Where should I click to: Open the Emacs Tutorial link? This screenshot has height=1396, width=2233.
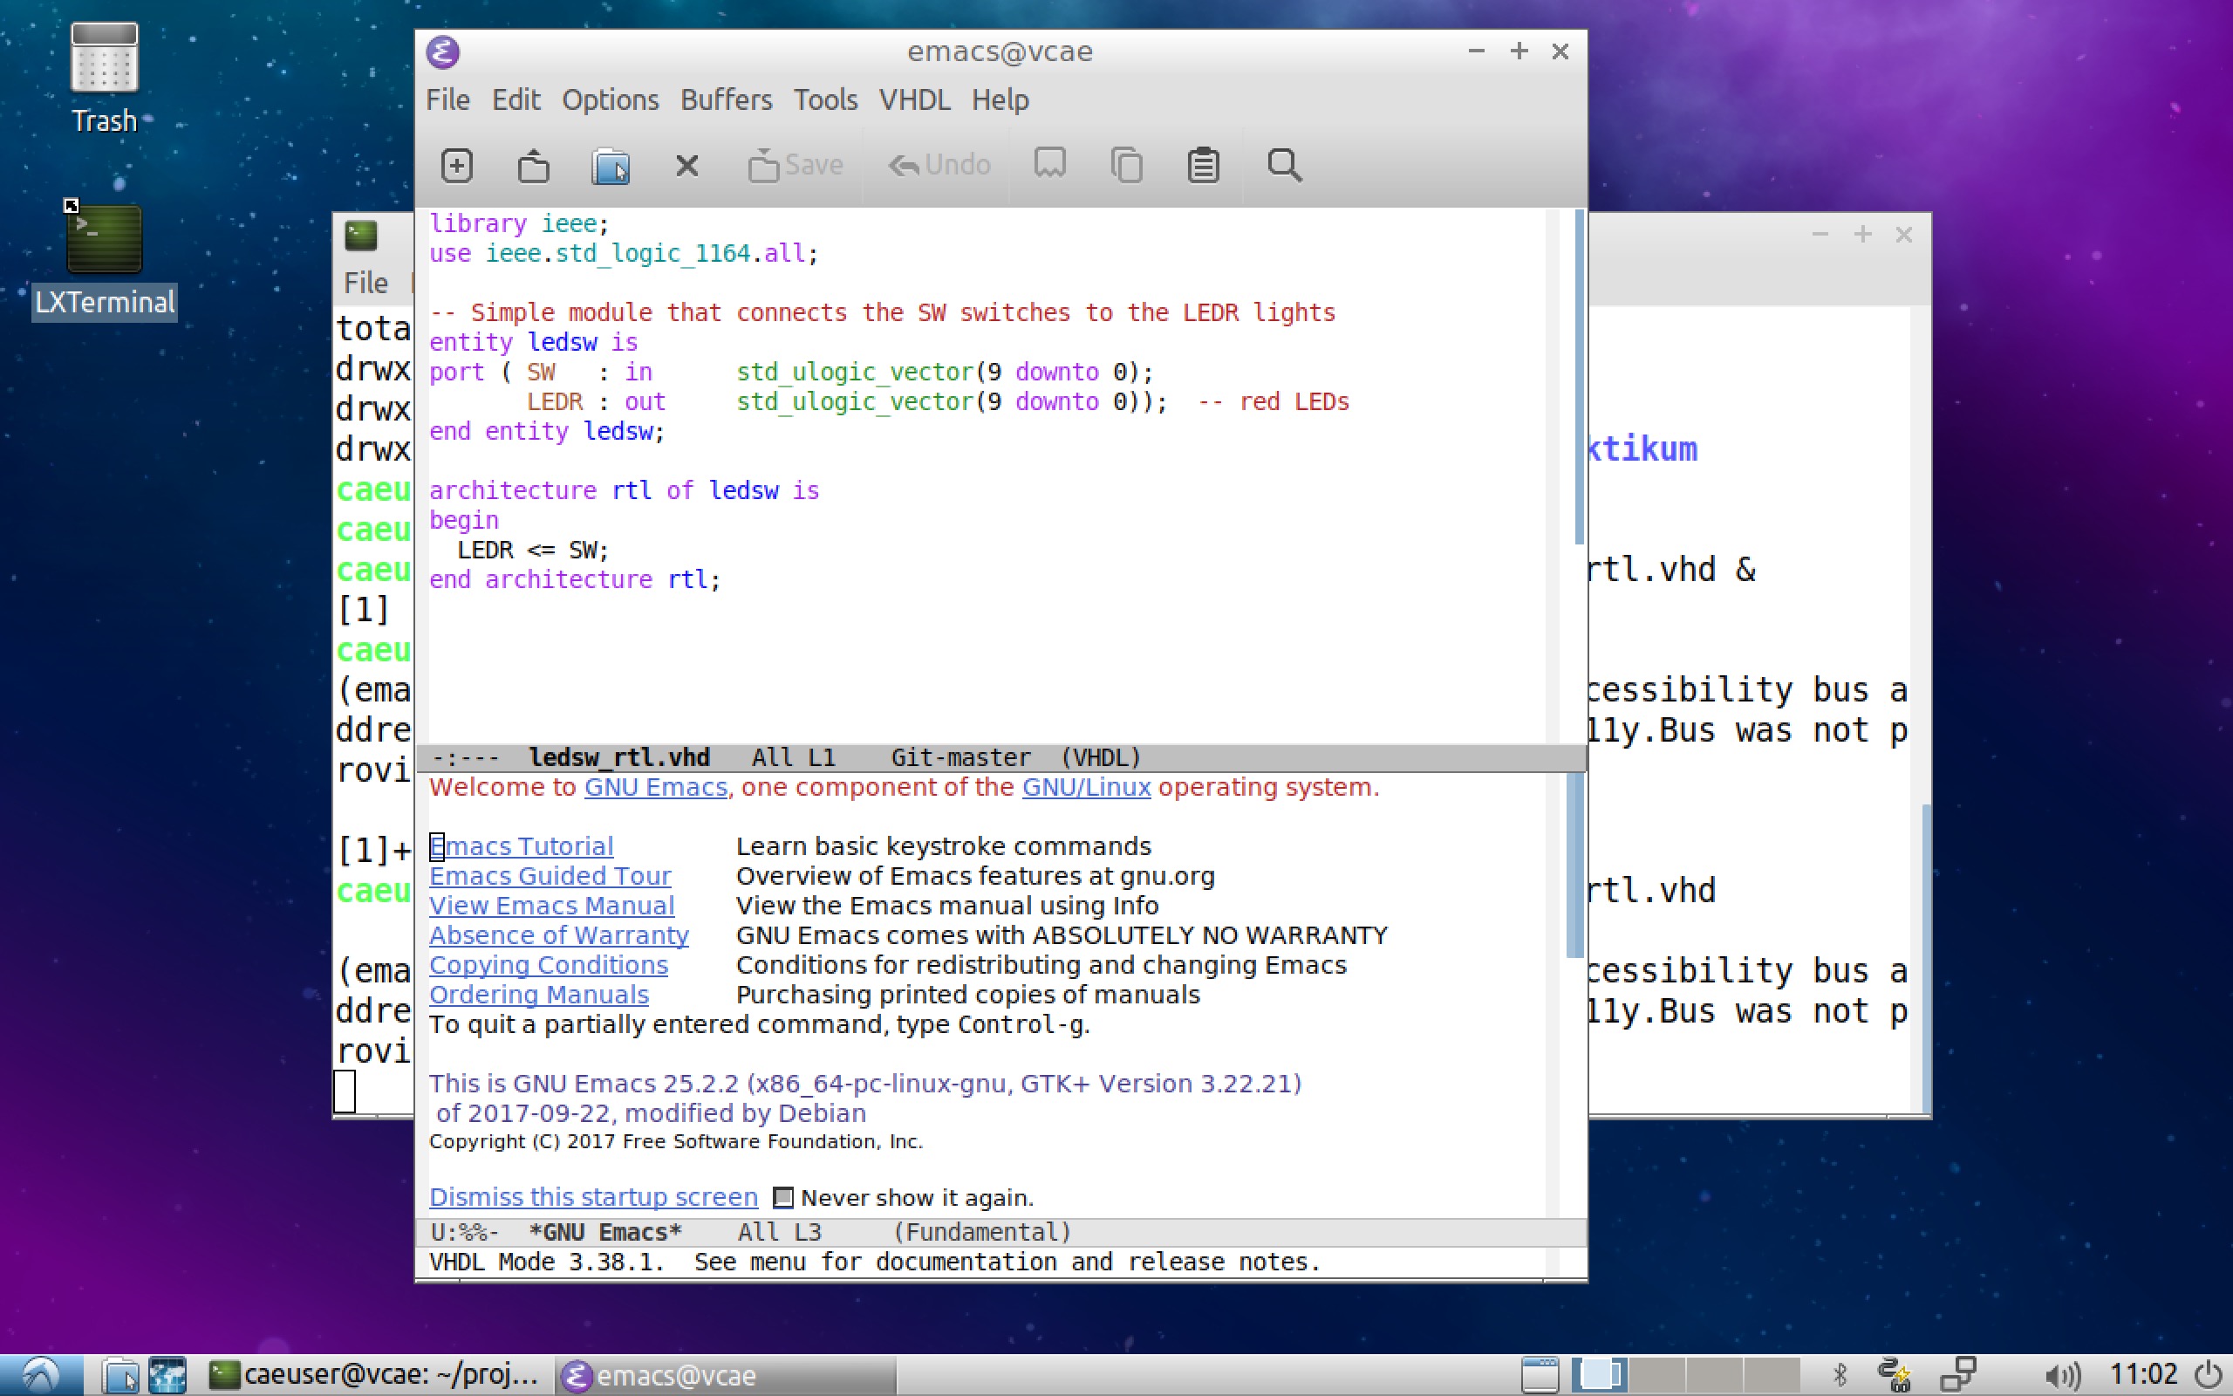[522, 845]
